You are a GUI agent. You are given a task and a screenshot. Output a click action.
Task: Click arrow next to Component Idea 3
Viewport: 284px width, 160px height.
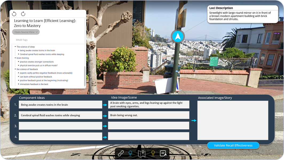click(x=105, y=126)
